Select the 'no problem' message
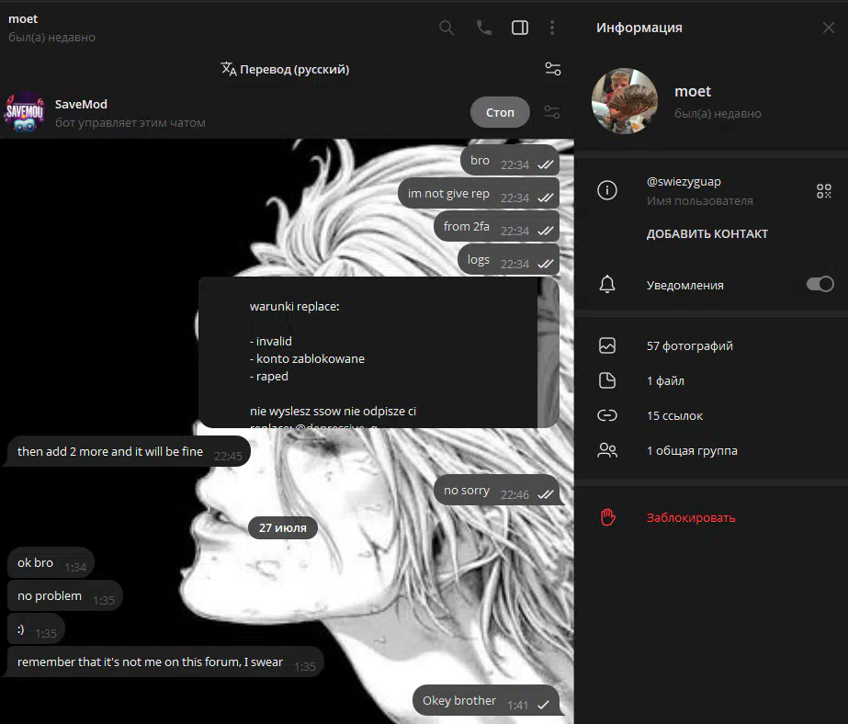The height and width of the screenshot is (724, 848). coord(65,596)
